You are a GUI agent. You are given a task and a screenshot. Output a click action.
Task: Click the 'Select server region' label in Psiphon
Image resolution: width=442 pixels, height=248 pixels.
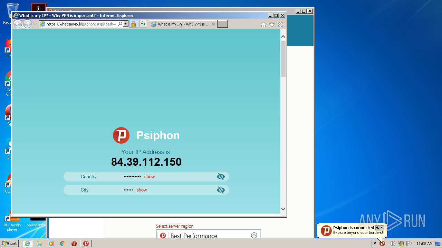point(175,226)
